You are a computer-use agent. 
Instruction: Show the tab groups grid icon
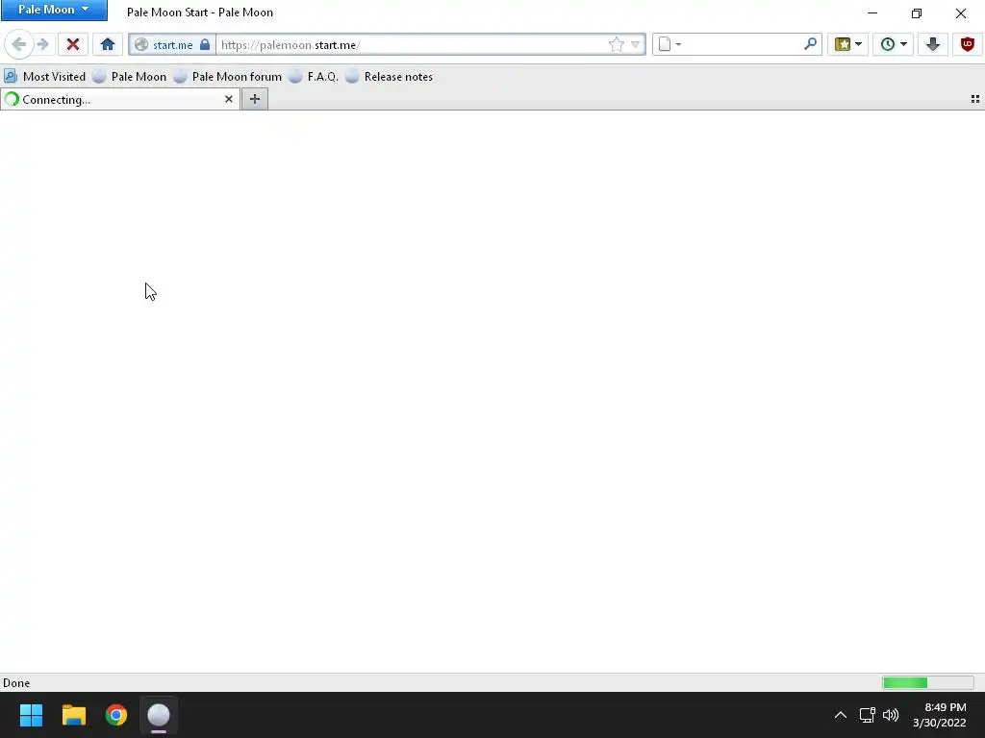(975, 99)
